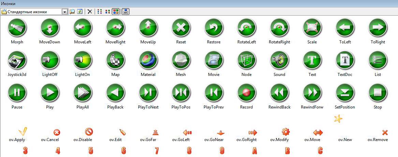Switch to the medium icon view
This screenshot has width=398, height=157.
pyautogui.click(x=108, y=12)
